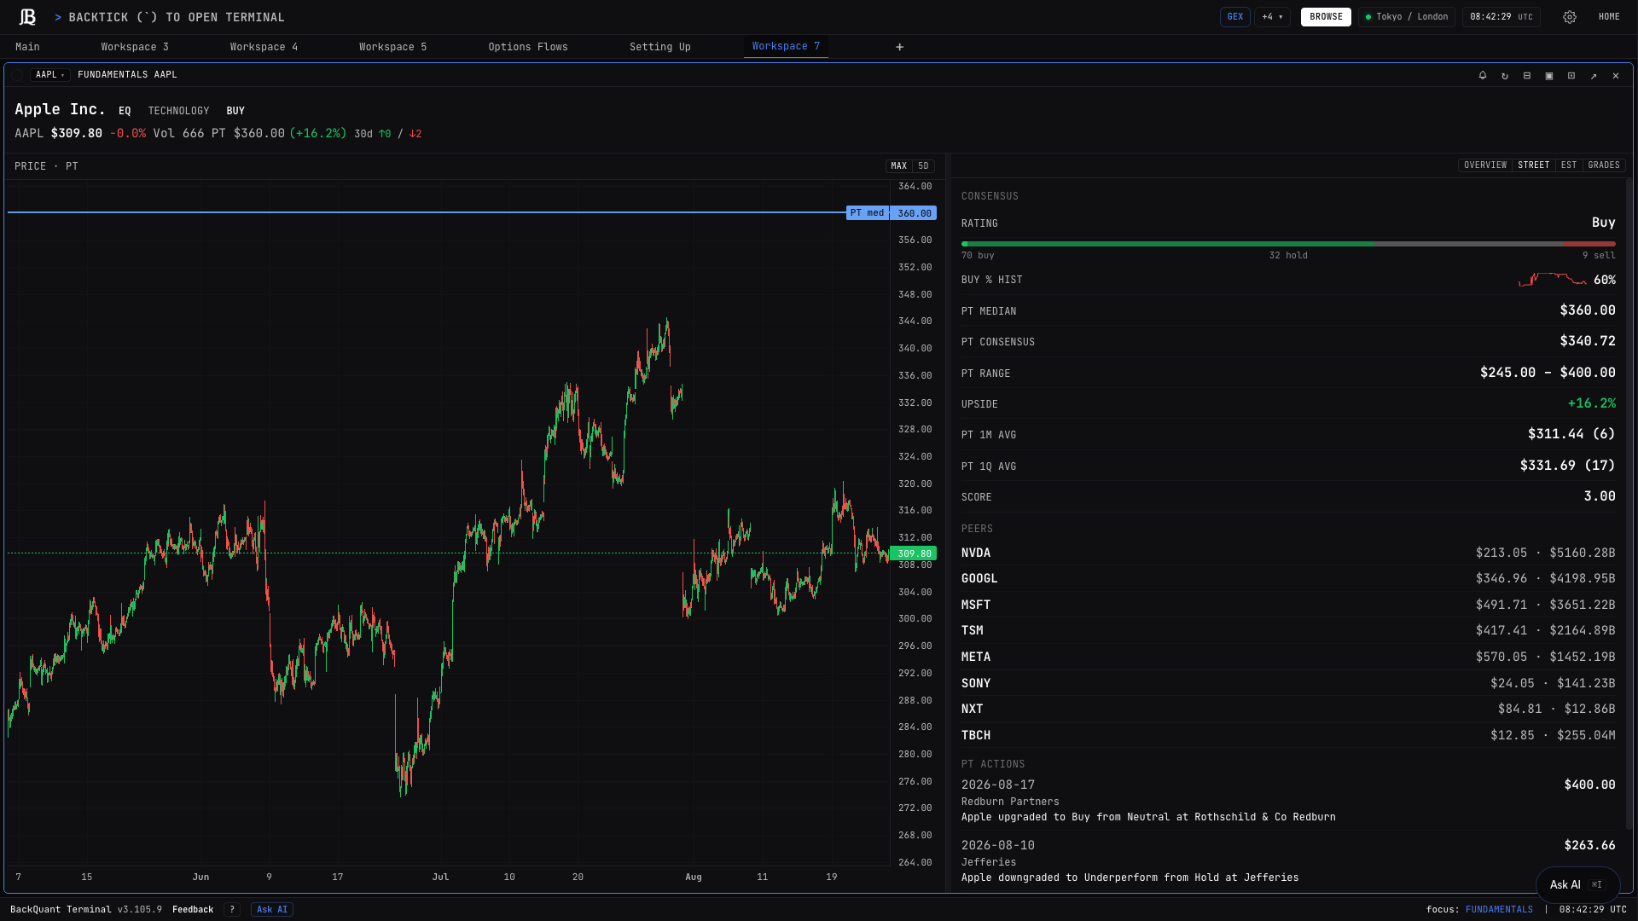The image size is (1638, 921).
Task: Click the BROWSE button
Action: tap(1326, 17)
